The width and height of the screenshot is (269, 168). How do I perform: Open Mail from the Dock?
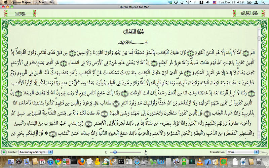coord(27,162)
